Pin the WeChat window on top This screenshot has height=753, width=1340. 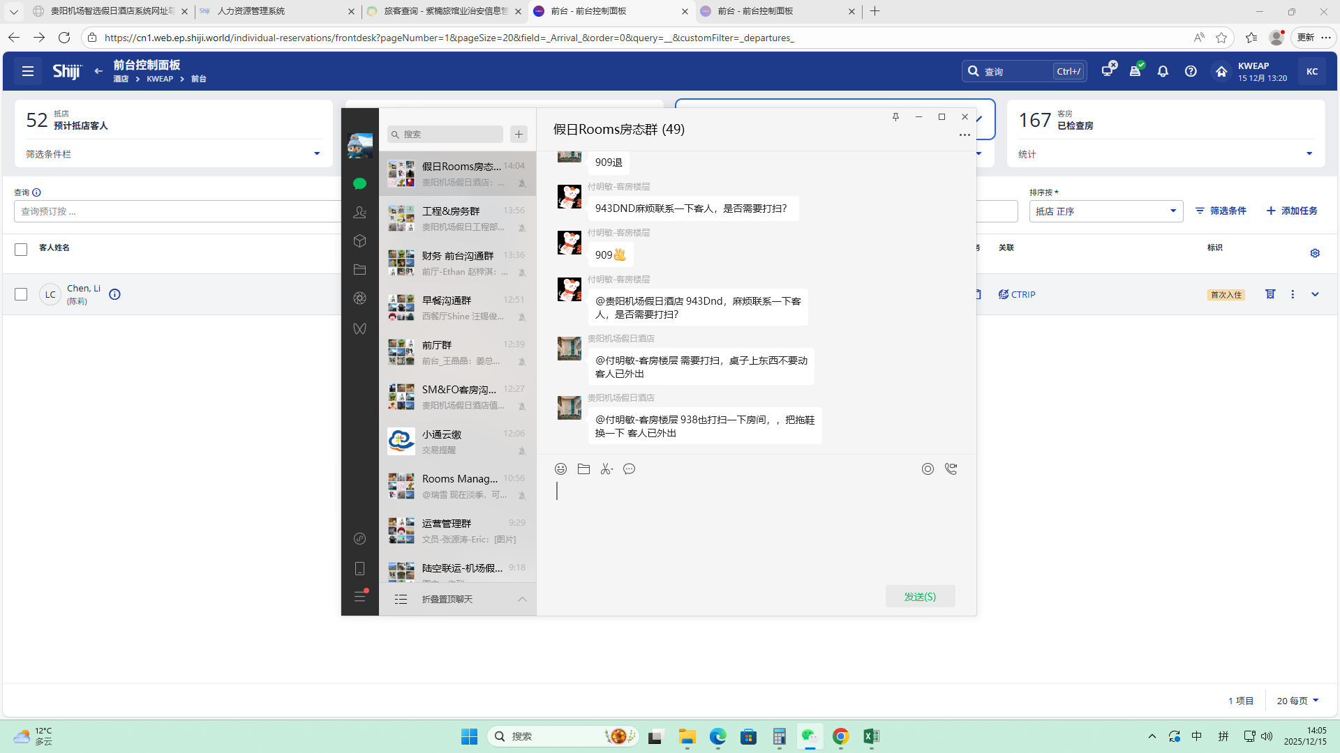coord(895,117)
